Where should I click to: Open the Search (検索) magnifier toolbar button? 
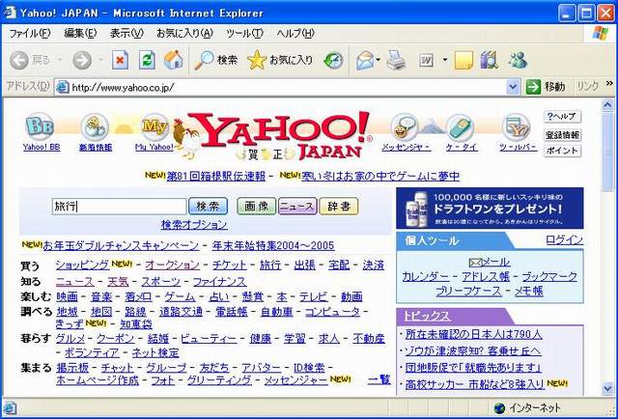click(216, 60)
